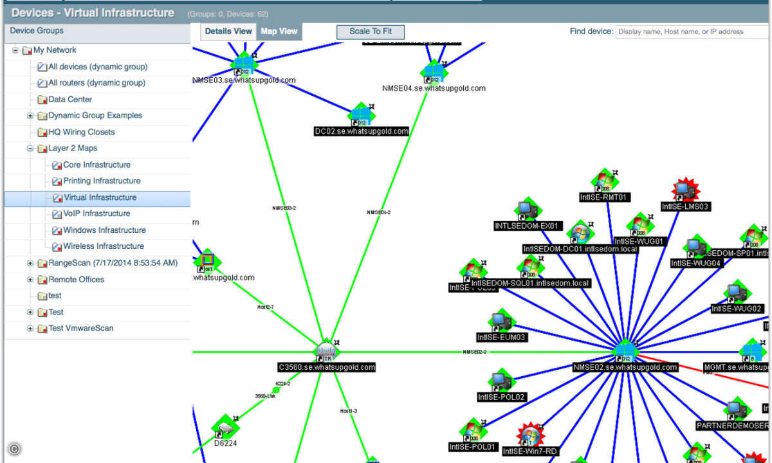Expand the Remote Offices node
This screenshot has height=463, width=772.
click(30, 280)
